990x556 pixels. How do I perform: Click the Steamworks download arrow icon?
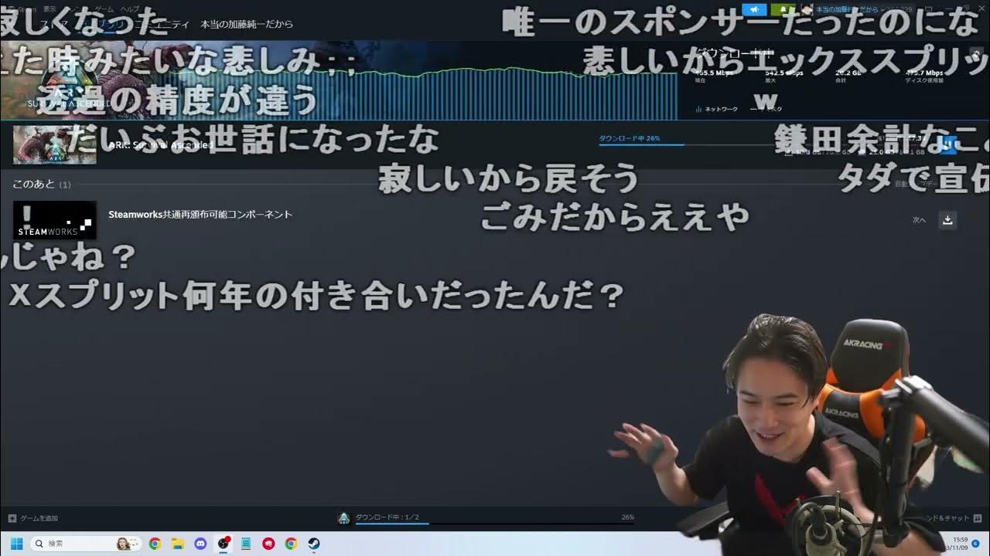click(947, 220)
